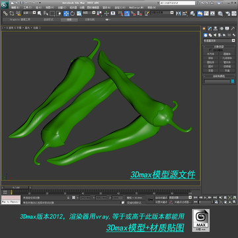Open the MAXScript(M) menu
The image size is (238, 238).
(136, 7)
